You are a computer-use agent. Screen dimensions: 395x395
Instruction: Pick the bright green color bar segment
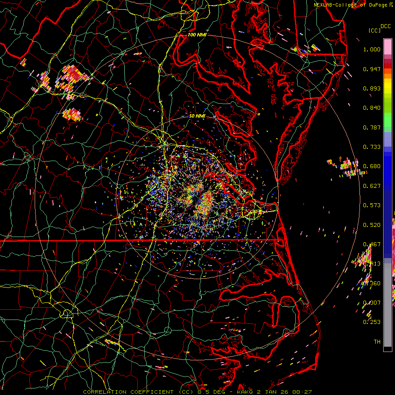388,120
